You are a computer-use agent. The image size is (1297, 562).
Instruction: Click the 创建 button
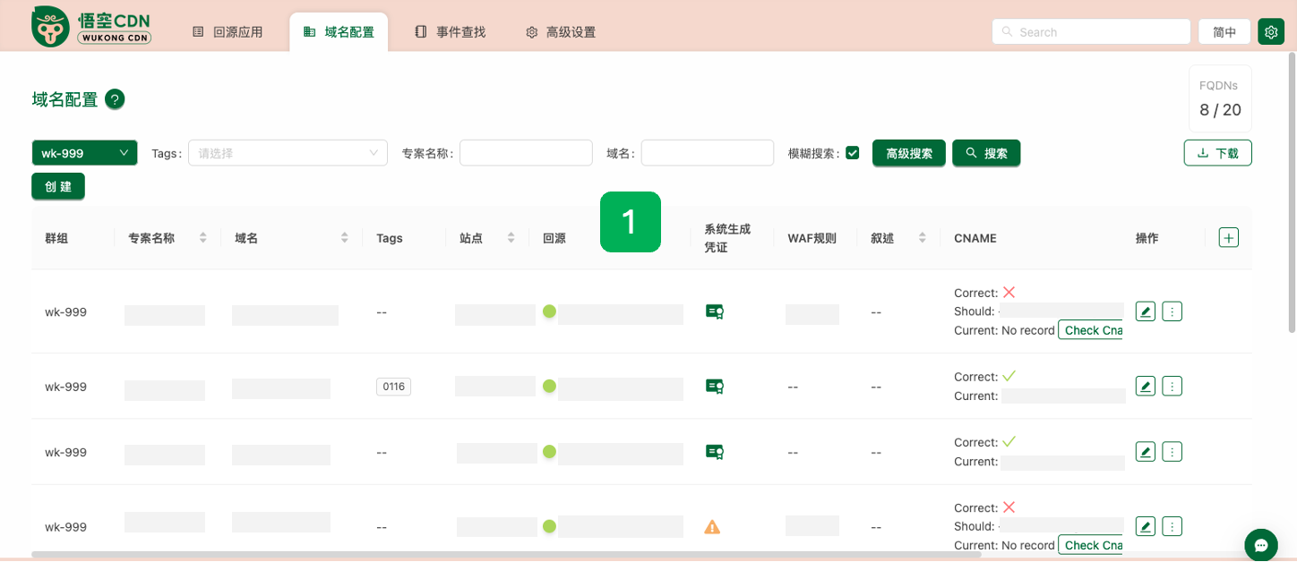[58, 186]
